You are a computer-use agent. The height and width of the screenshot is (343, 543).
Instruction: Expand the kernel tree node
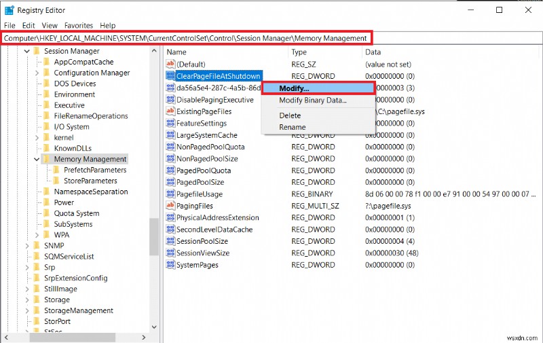(x=37, y=138)
